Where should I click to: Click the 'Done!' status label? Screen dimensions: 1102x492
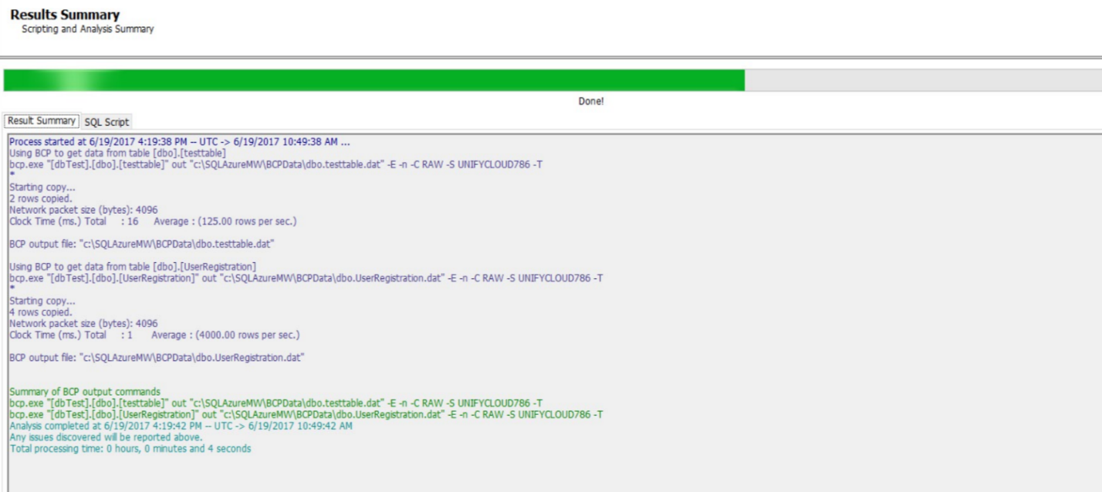[591, 101]
